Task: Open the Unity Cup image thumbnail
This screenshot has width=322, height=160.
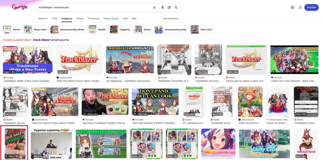Action: (x=265, y=144)
